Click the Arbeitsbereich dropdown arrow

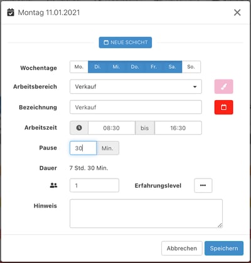click(195, 86)
